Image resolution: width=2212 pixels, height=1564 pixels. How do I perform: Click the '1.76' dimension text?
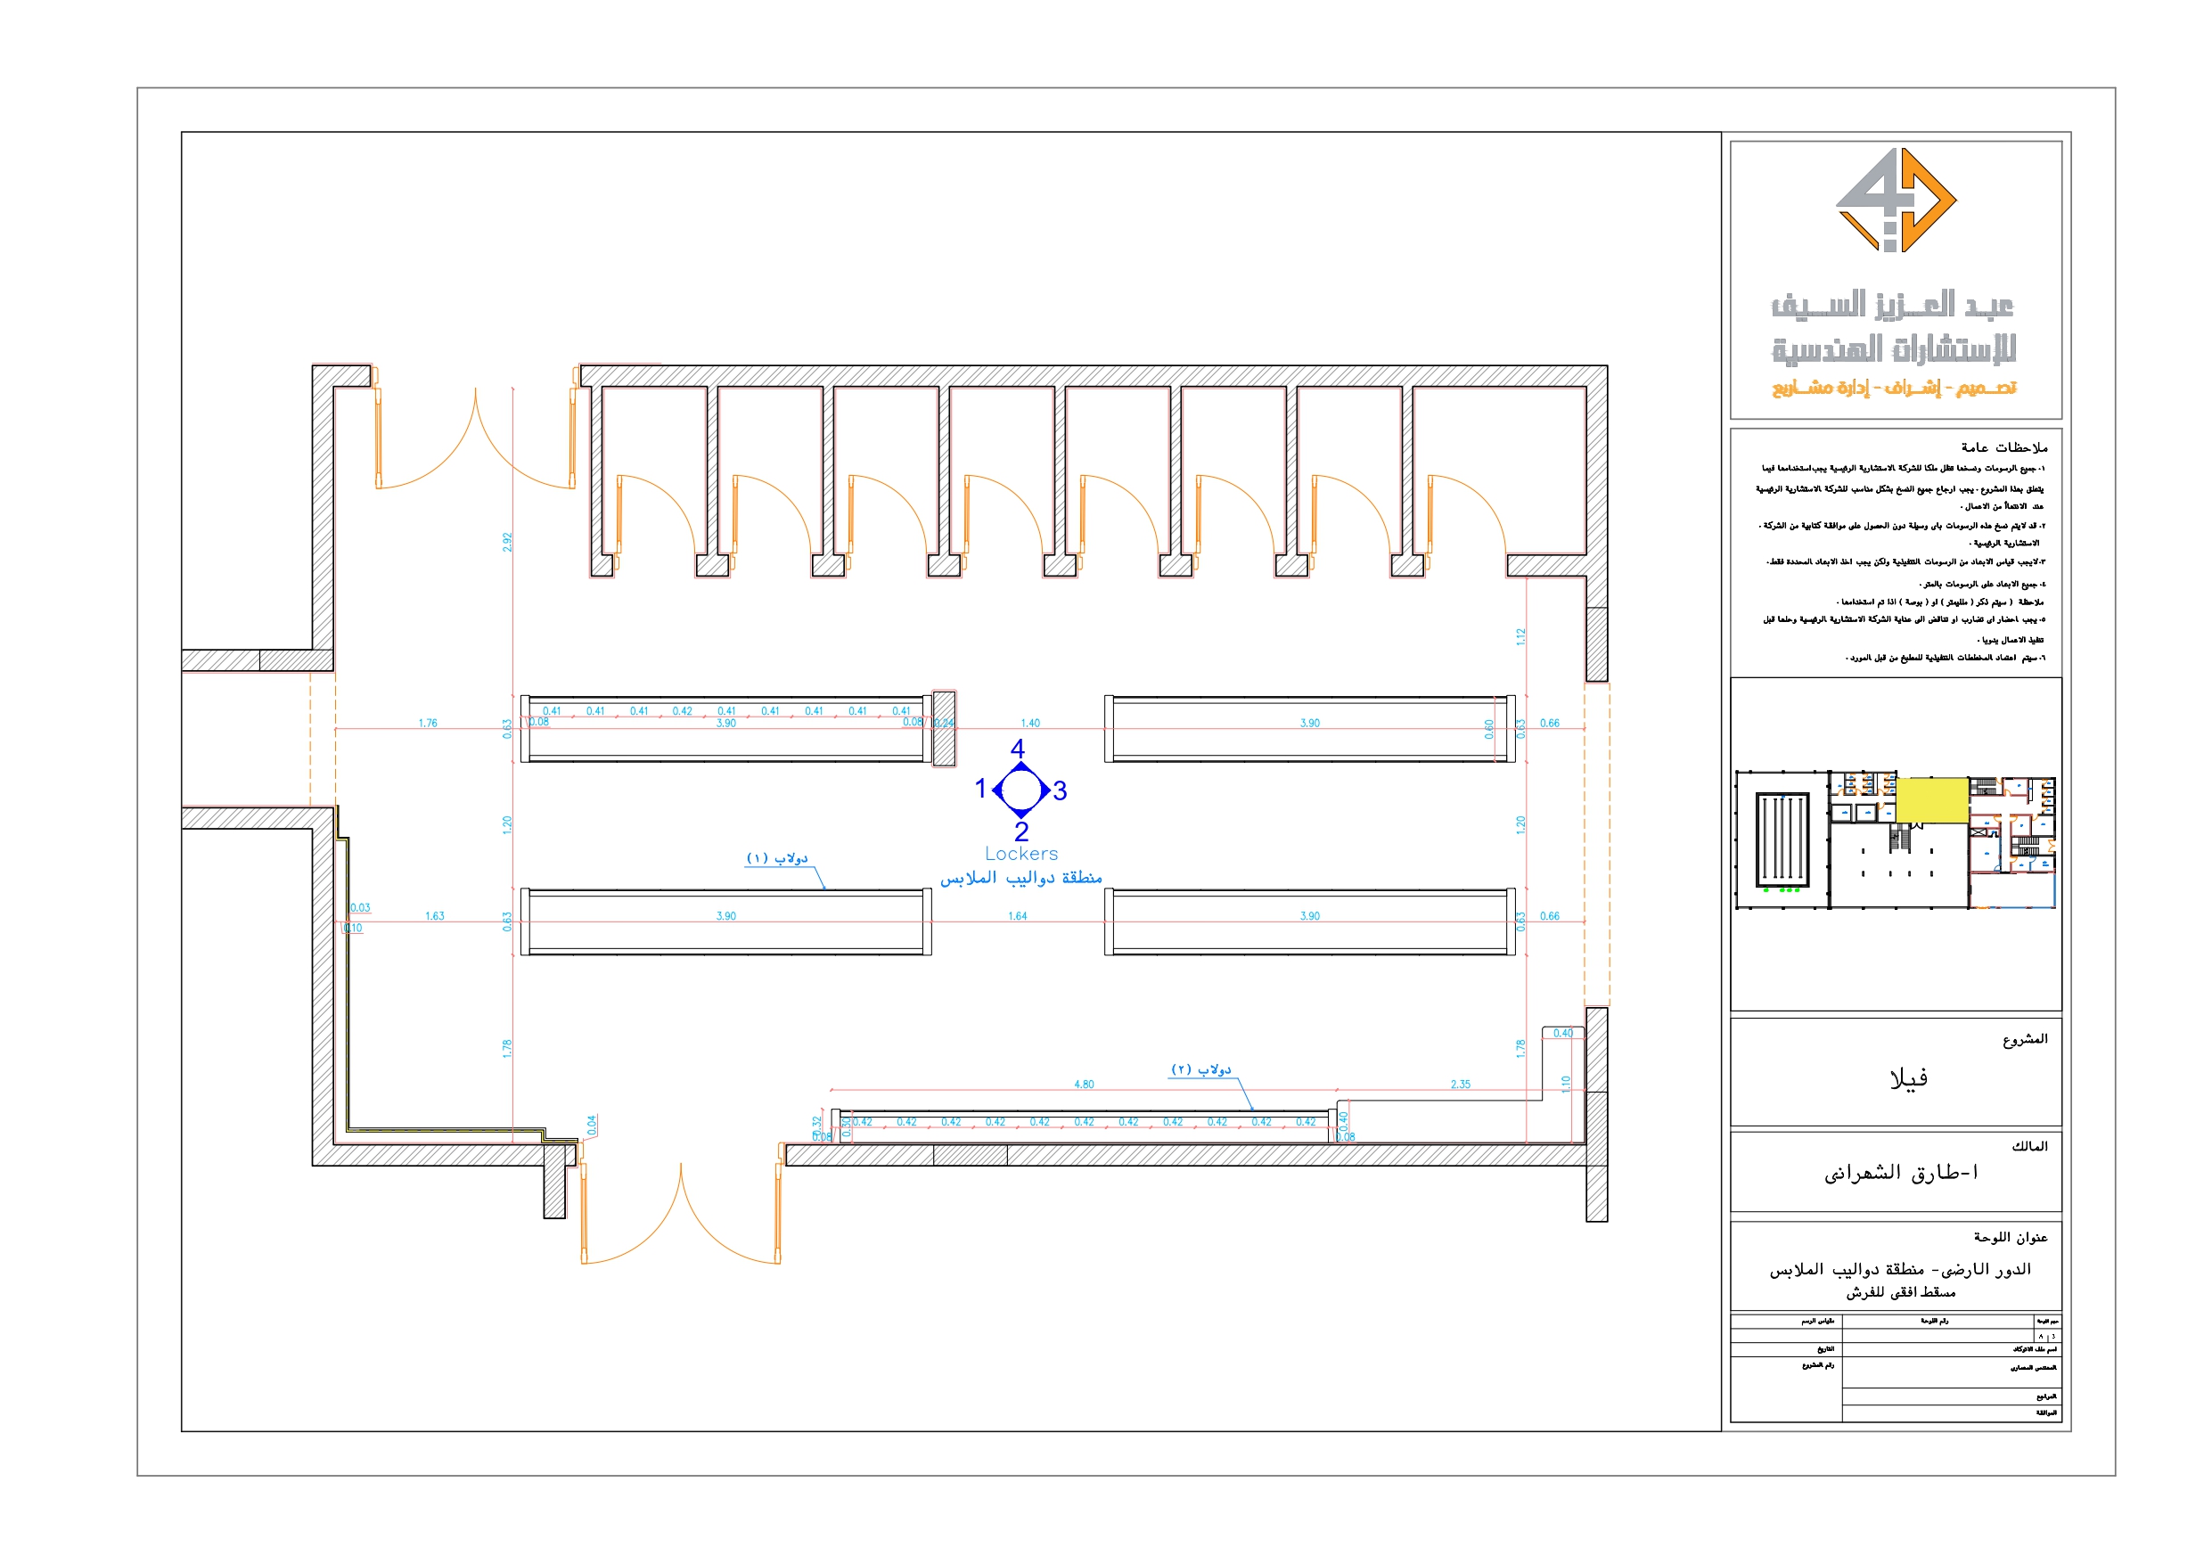[428, 723]
